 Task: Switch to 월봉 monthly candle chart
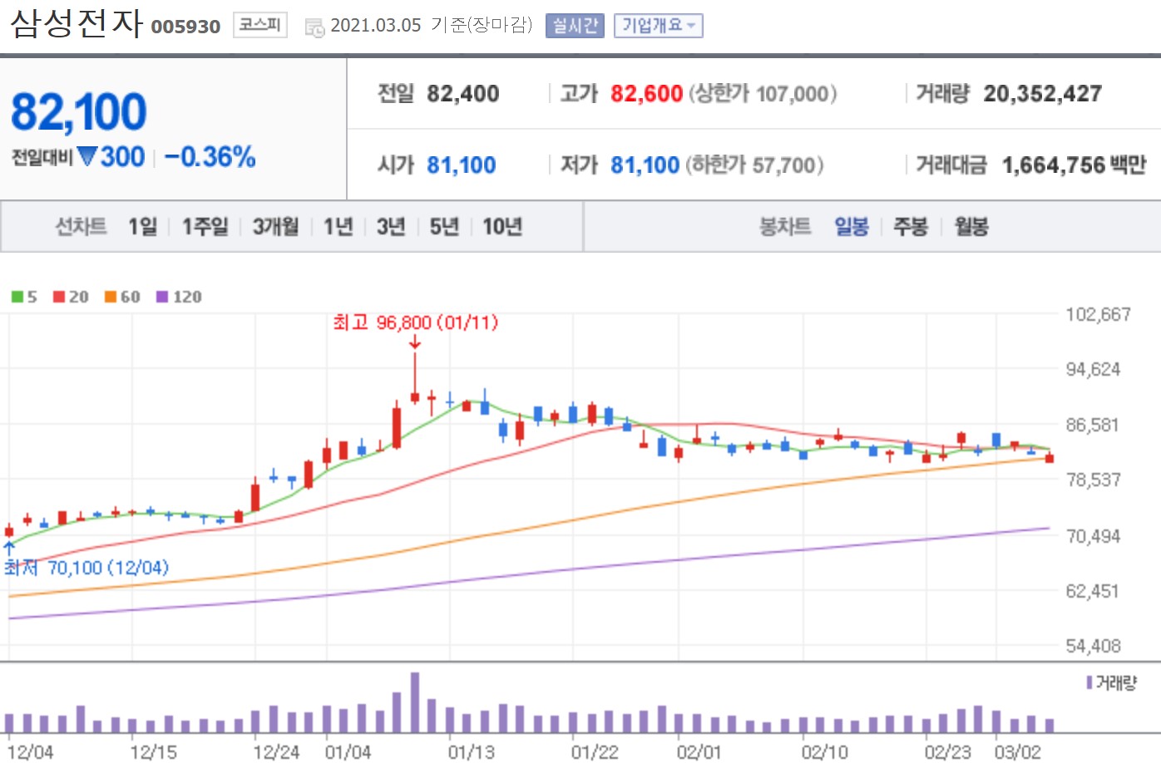point(971,226)
